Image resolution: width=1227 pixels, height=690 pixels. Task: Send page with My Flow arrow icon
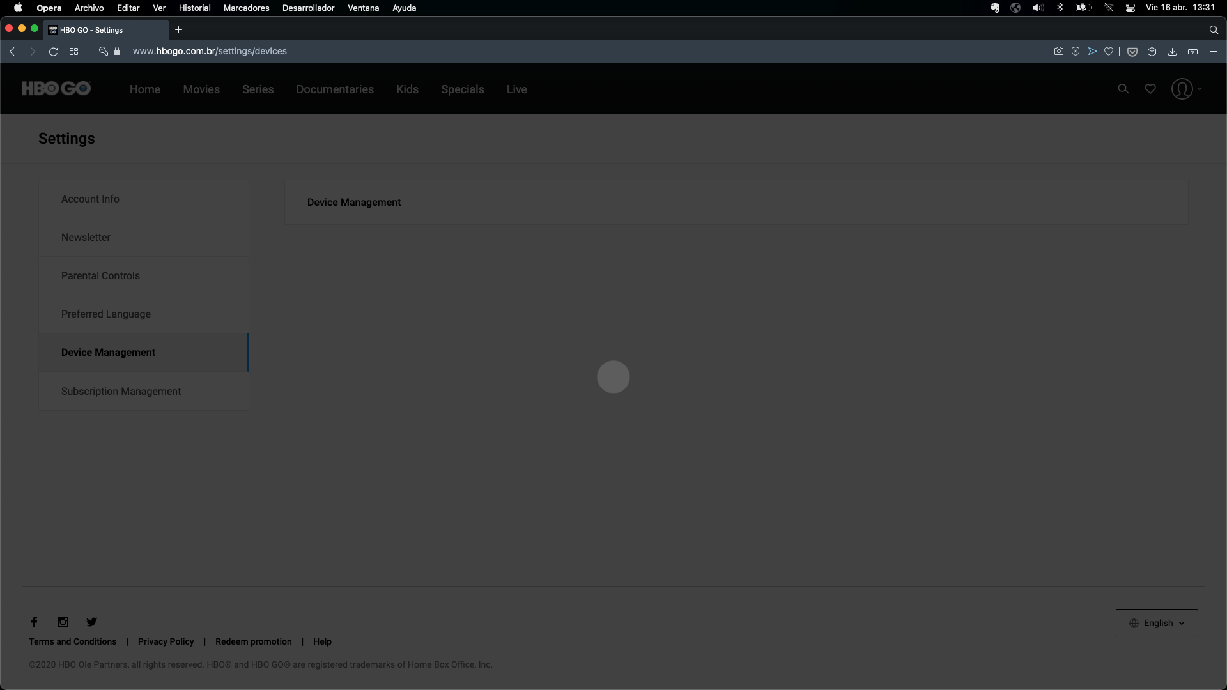coord(1093,51)
